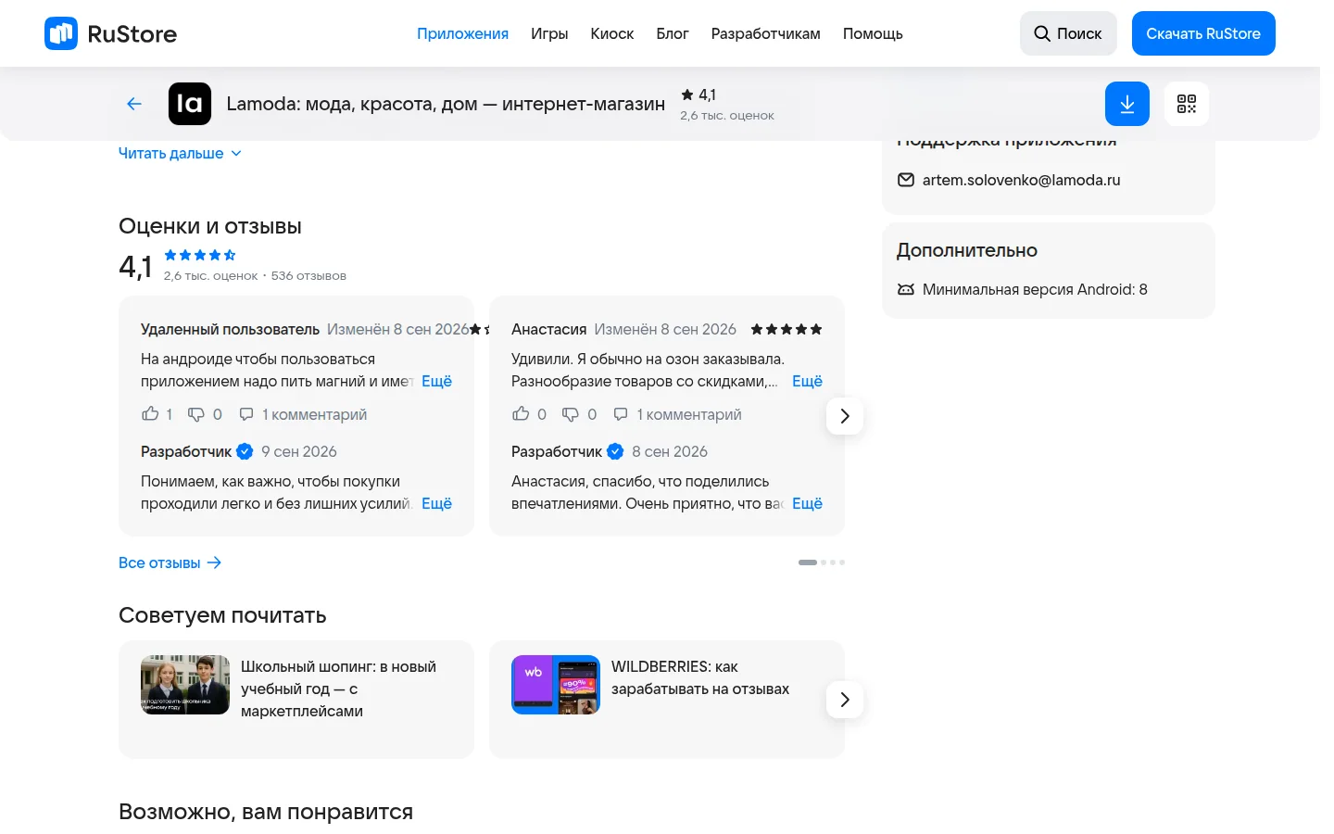
Task: Open the RuStore home logo
Action: [x=110, y=33]
